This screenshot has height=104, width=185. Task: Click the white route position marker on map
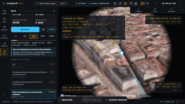[122, 53]
